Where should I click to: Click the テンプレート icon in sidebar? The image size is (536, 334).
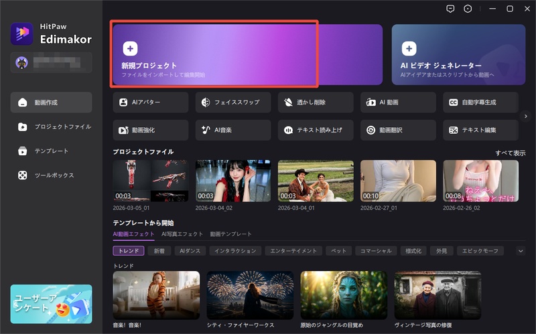coord(23,151)
